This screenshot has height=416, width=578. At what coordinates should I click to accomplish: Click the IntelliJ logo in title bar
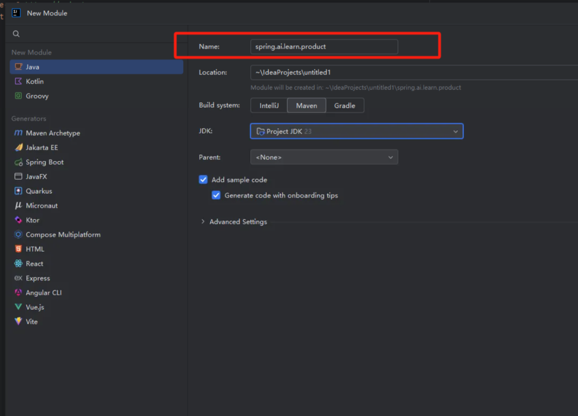[16, 13]
